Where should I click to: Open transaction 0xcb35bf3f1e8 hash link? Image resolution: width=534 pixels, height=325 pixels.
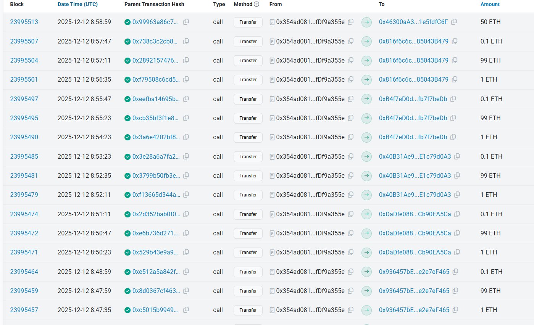coord(155,118)
